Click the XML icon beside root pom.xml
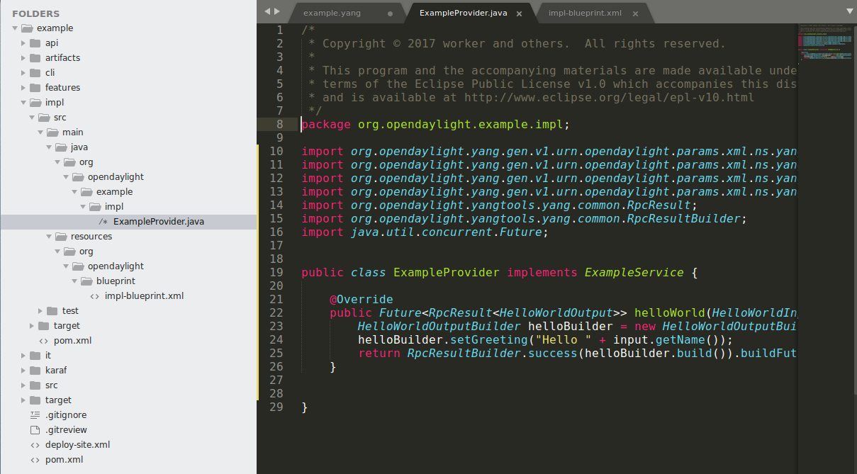 35,460
